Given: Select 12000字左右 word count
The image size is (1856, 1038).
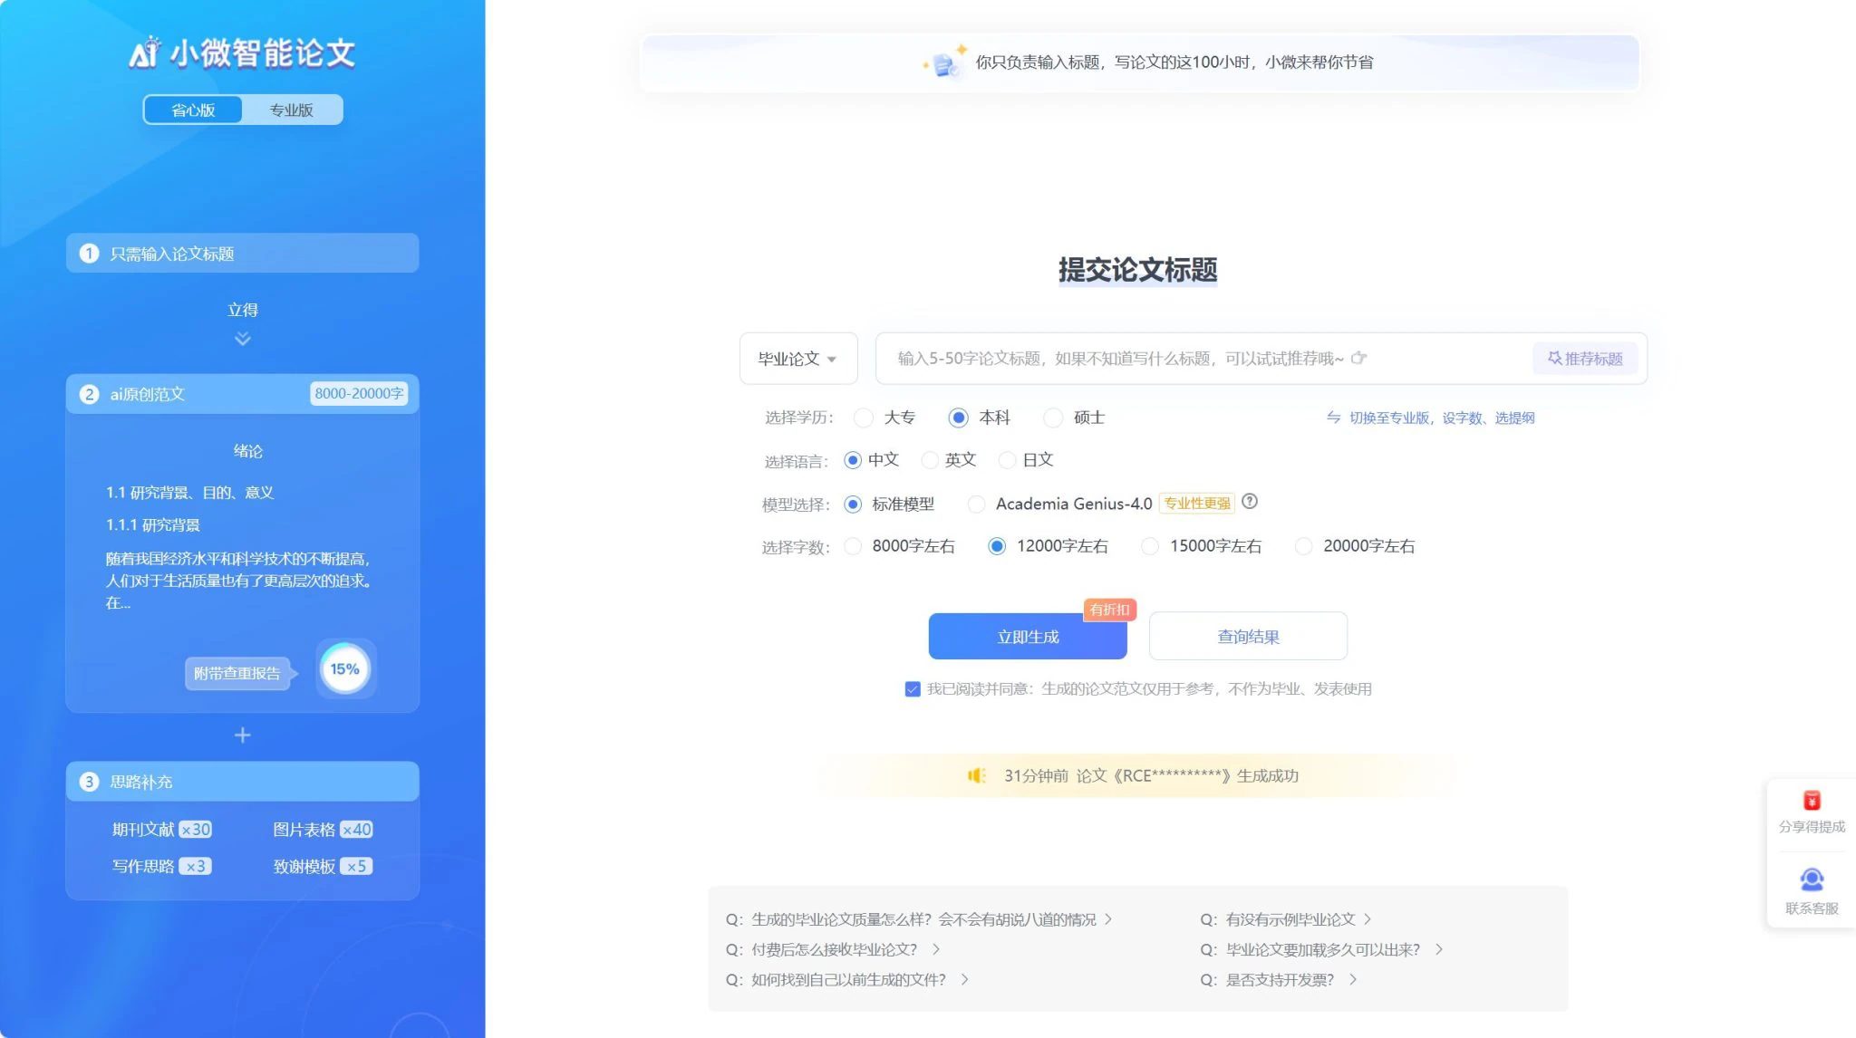Looking at the screenshot, I should click(996, 546).
